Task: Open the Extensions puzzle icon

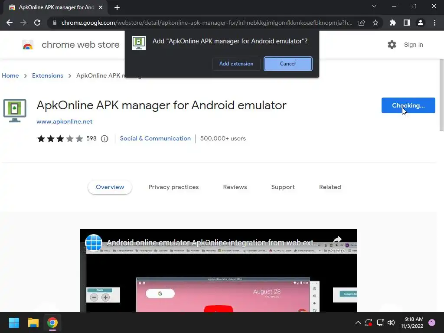Action: (x=393, y=23)
